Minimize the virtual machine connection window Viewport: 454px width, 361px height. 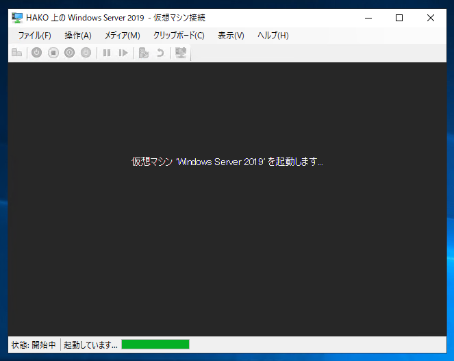coord(368,18)
